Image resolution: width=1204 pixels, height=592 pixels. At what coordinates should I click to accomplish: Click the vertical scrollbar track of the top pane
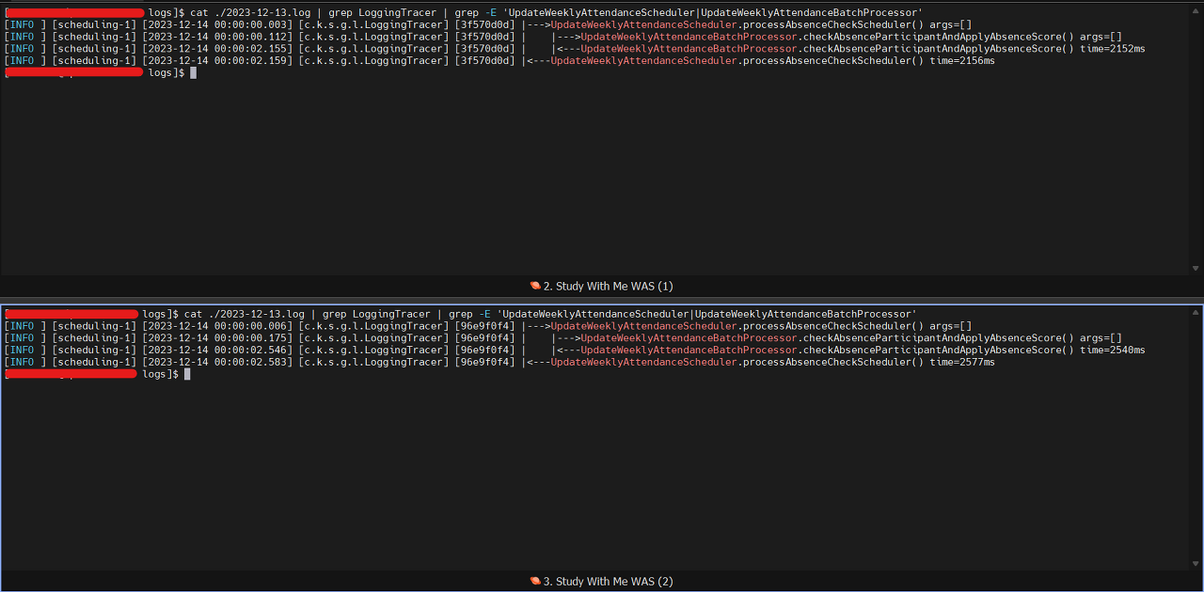pyautogui.click(x=1196, y=138)
